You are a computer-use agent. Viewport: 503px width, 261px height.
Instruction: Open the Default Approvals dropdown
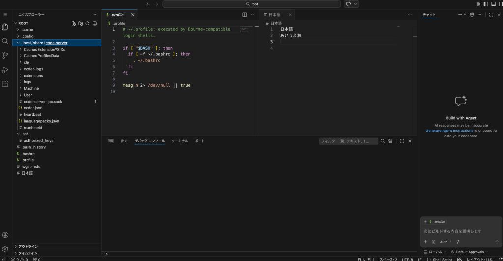click(x=470, y=252)
